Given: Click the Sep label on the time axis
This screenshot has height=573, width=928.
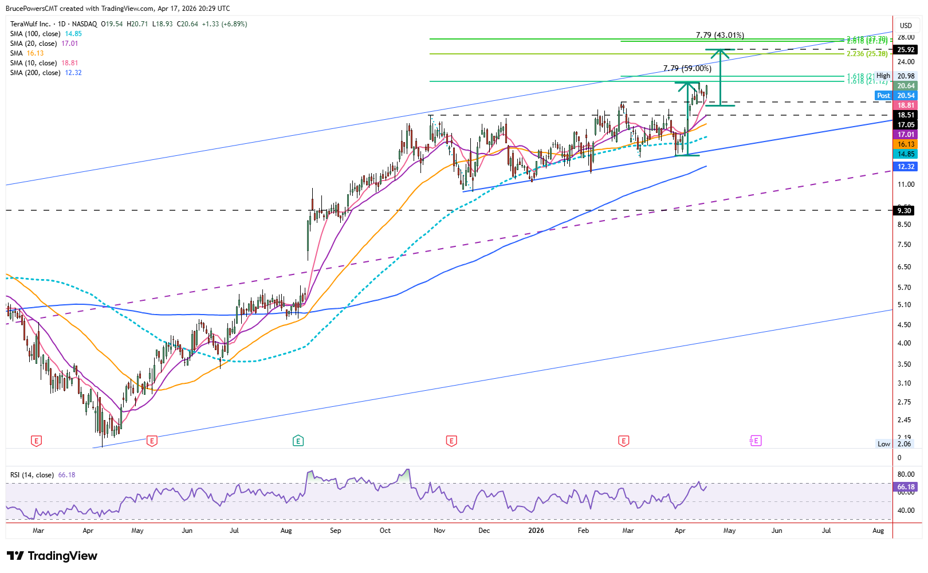Looking at the screenshot, I should (336, 531).
